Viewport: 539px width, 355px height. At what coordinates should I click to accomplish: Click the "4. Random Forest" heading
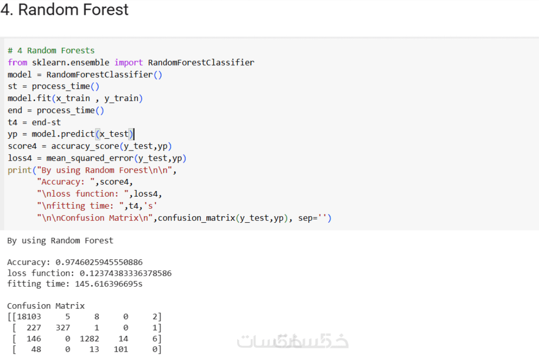(x=65, y=10)
